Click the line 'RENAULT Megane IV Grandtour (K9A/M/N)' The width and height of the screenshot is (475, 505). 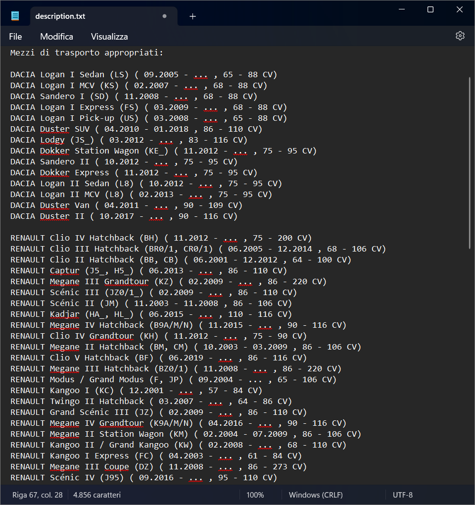[178, 423]
